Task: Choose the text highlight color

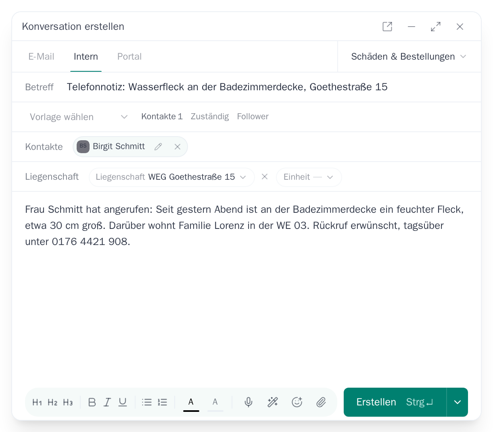Action: [215, 403]
